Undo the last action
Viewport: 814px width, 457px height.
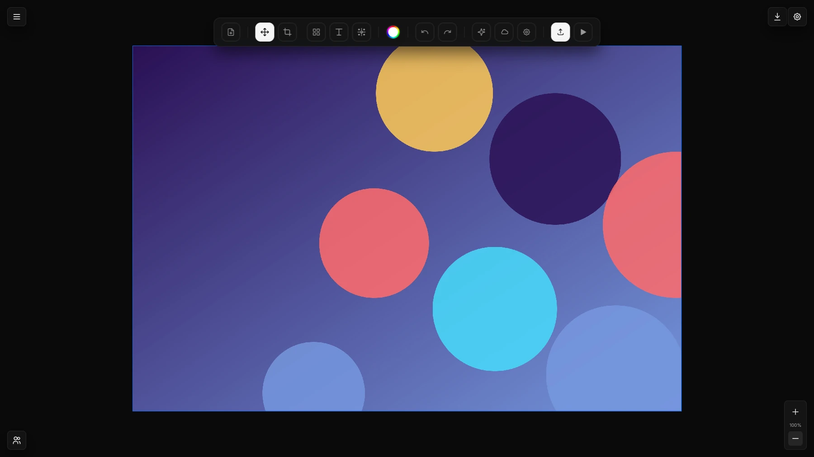[x=425, y=32]
